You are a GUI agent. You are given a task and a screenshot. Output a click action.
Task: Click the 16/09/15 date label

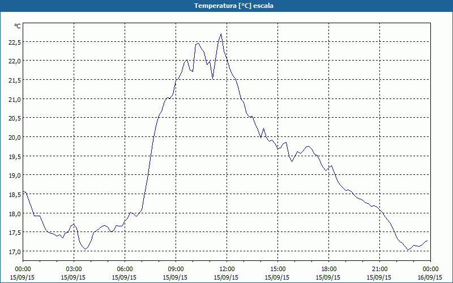click(430, 277)
